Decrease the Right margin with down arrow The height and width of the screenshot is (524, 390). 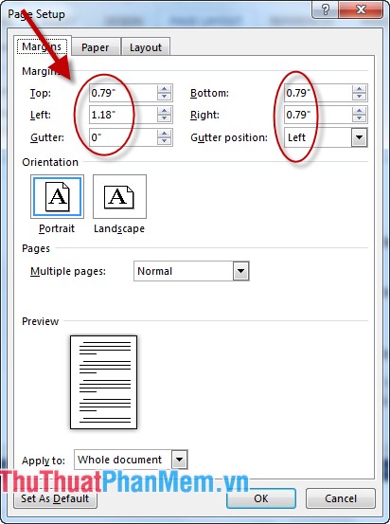pyautogui.click(x=360, y=119)
